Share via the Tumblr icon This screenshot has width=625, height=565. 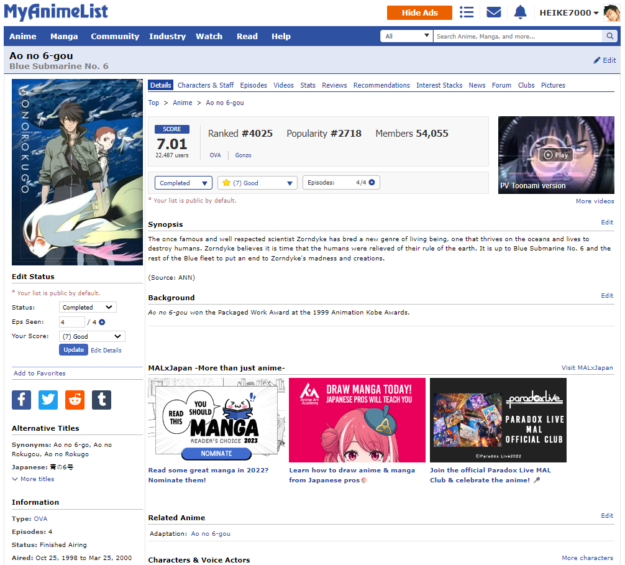tap(102, 400)
